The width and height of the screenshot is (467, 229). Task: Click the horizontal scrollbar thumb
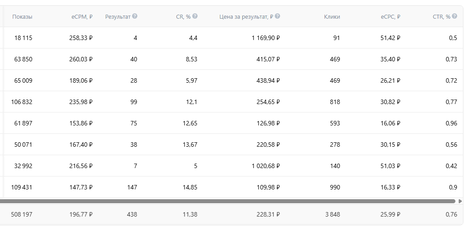point(227,201)
